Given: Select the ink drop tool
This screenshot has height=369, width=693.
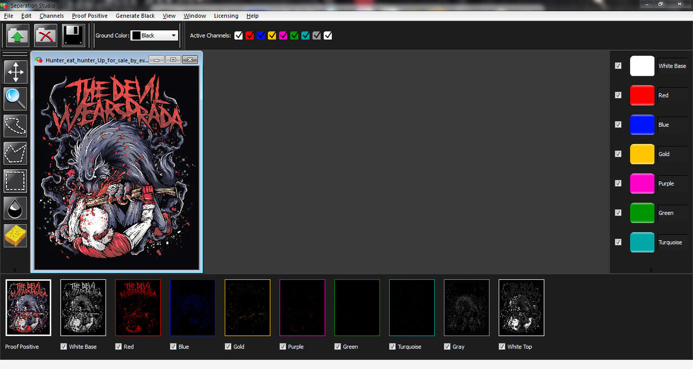Looking at the screenshot, I should 16,208.
